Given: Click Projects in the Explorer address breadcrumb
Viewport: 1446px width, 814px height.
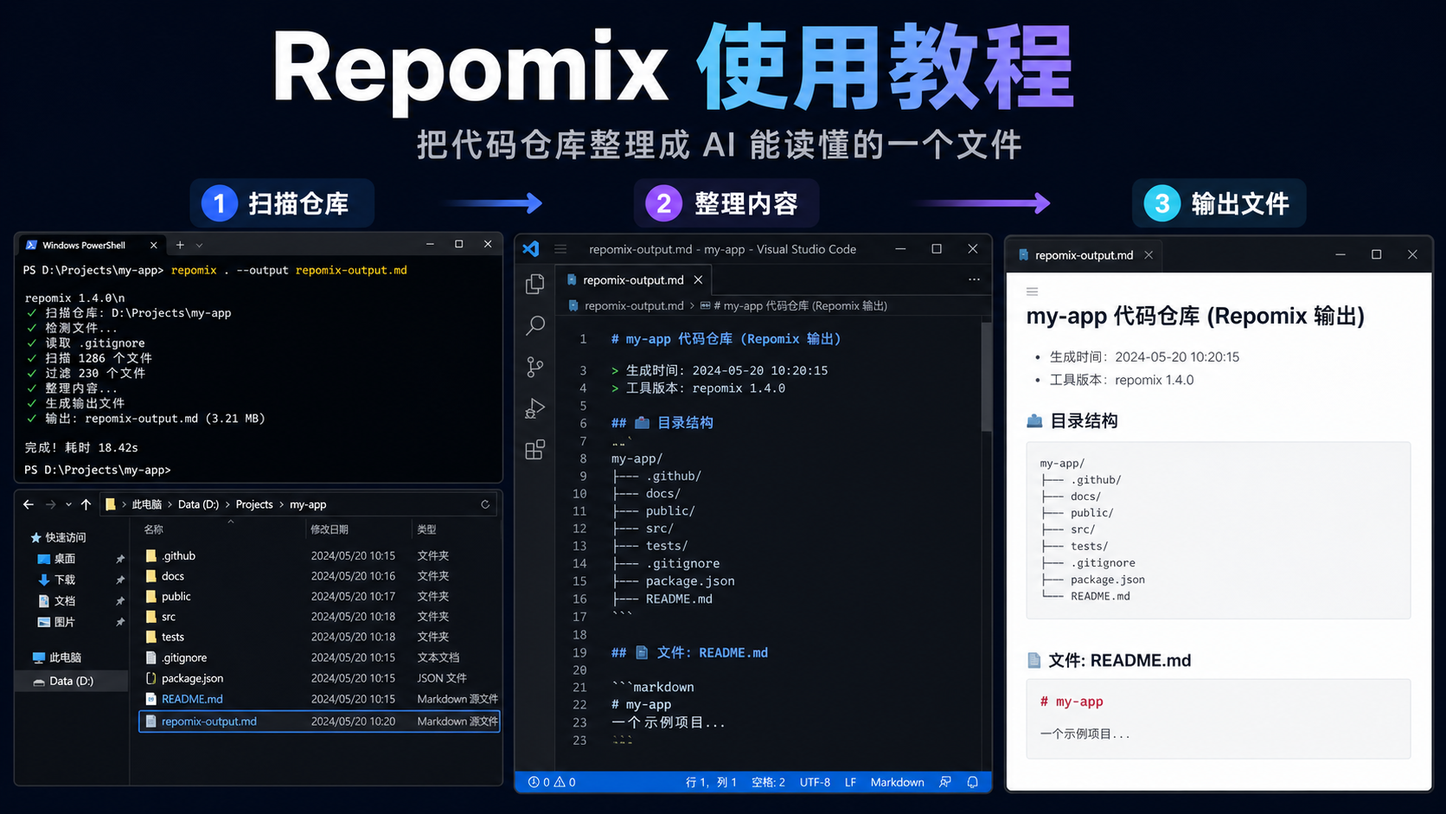Looking at the screenshot, I should 254,504.
